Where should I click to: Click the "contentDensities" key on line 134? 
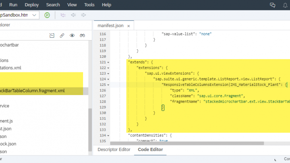point(147,136)
